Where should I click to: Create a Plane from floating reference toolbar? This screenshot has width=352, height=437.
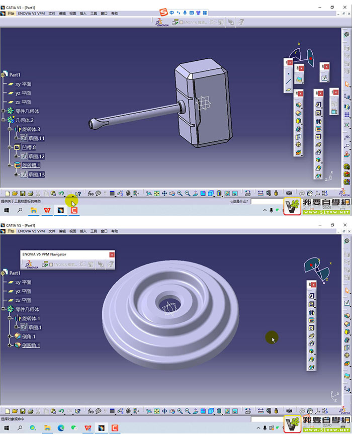click(289, 90)
